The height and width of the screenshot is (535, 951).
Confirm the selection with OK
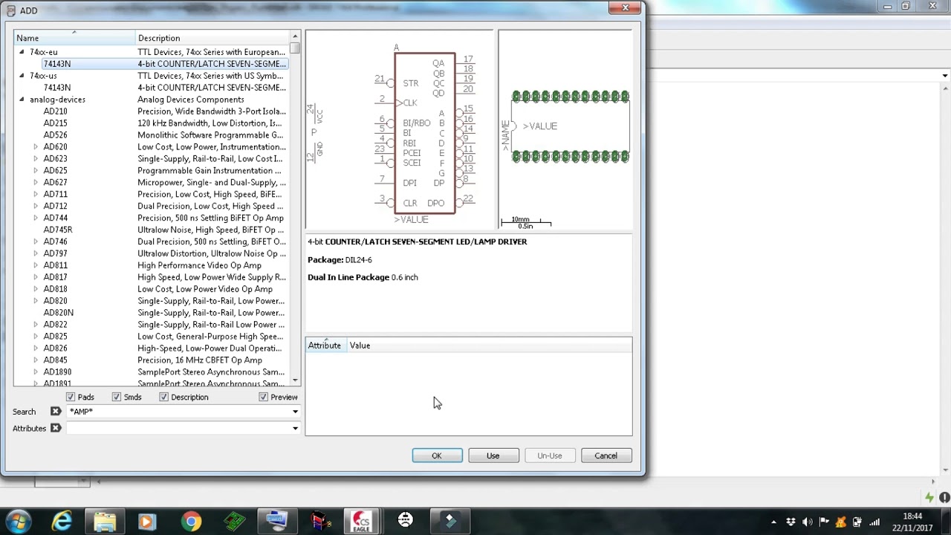pos(437,455)
